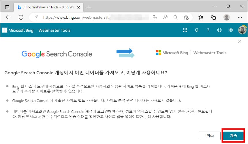Close the Google Search Console import dialog
This screenshot has height=144, width=248.
point(240,41)
